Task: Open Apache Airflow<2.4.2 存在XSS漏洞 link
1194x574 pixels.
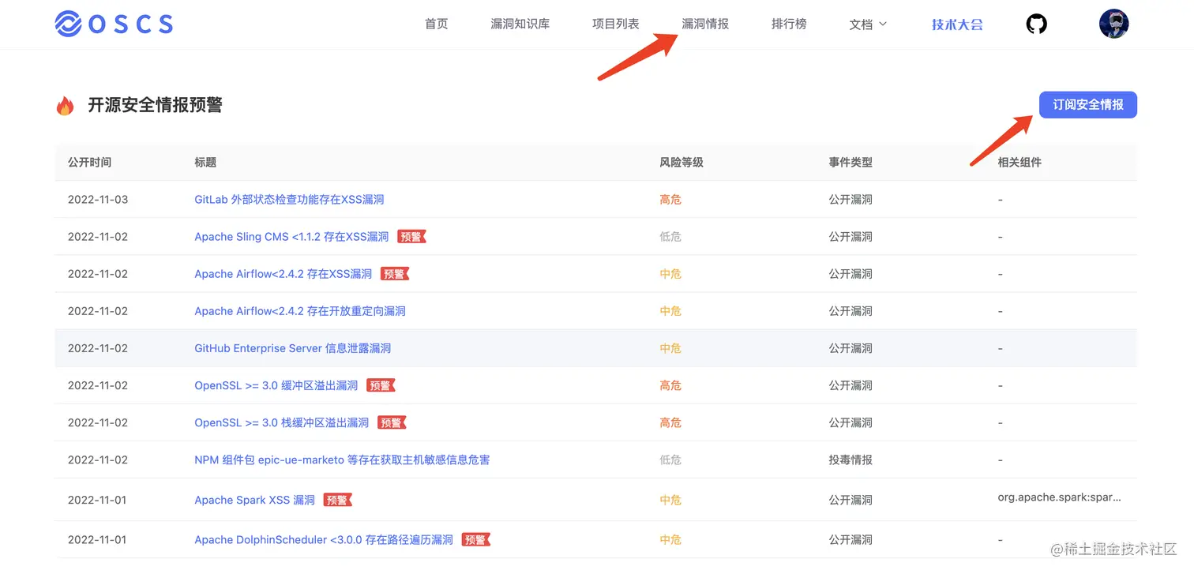Action: (x=283, y=274)
